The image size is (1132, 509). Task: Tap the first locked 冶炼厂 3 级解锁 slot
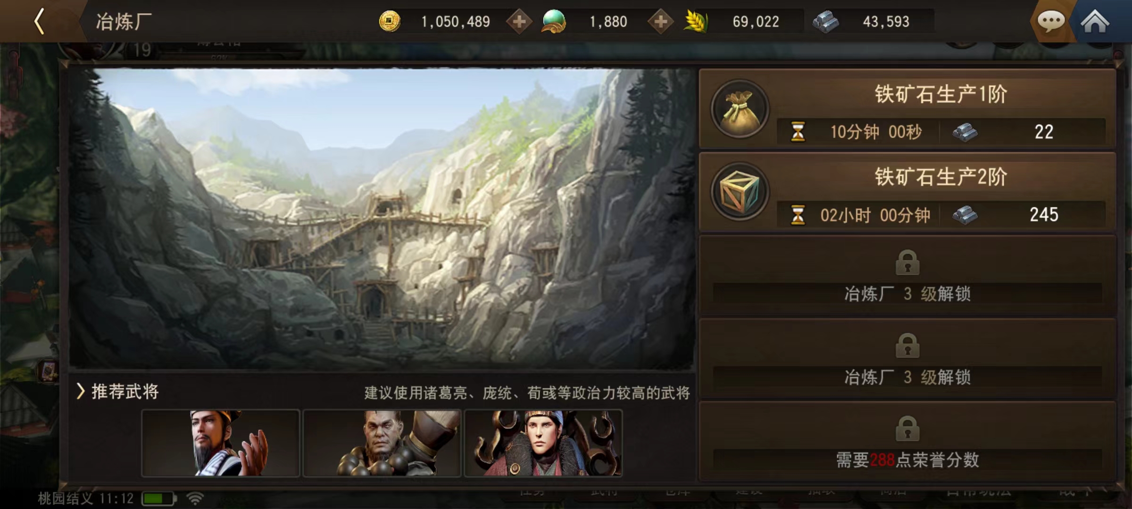coord(907,276)
